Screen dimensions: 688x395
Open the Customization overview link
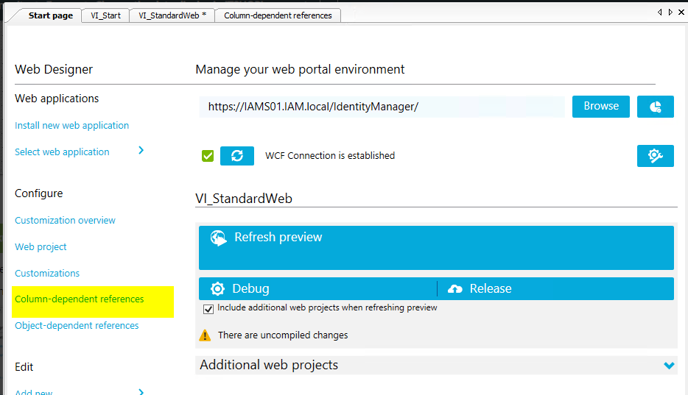tap(65, 221)
